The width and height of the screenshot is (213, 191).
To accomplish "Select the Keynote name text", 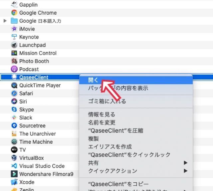I will (29, 37).
